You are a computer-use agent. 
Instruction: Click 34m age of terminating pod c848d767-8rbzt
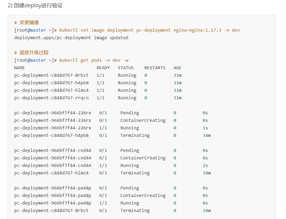coord(207,211)
